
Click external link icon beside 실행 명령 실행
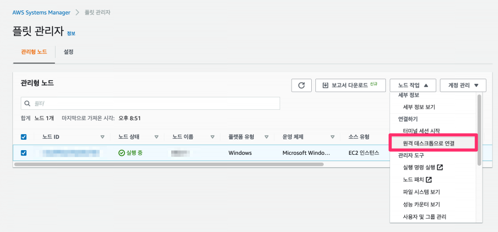(x=440, y=167)
